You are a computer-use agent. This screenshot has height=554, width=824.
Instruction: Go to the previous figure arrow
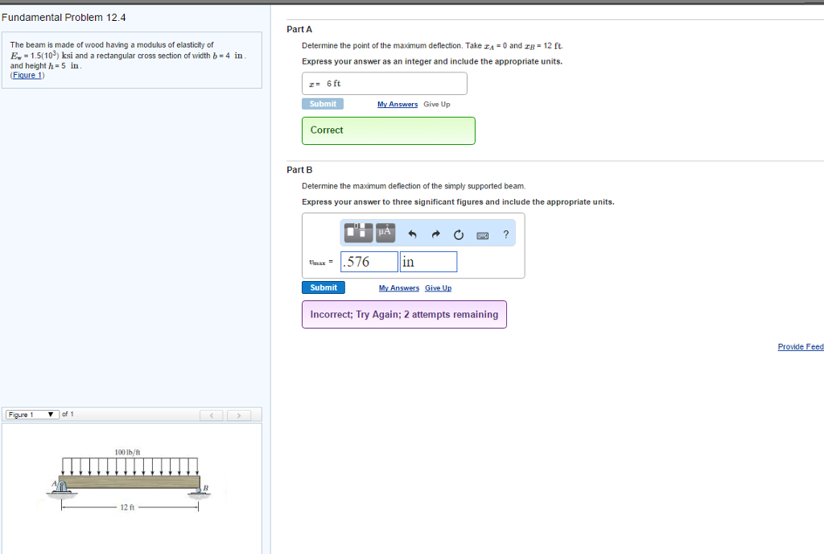pyautogui.click(x=212, y=415)
